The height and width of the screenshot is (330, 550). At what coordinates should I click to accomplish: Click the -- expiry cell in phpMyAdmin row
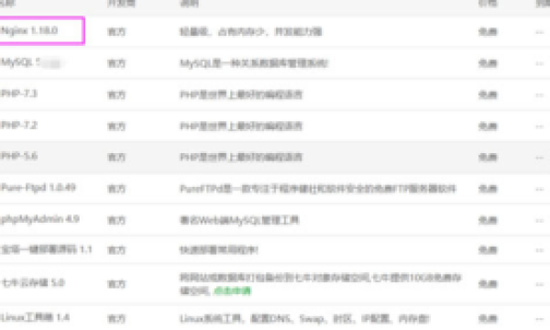(540, 220)
